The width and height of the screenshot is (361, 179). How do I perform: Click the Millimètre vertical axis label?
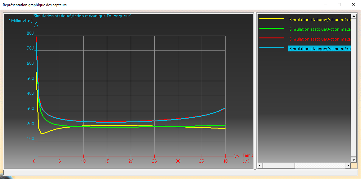pyautogui.click(x=21, y=20)
